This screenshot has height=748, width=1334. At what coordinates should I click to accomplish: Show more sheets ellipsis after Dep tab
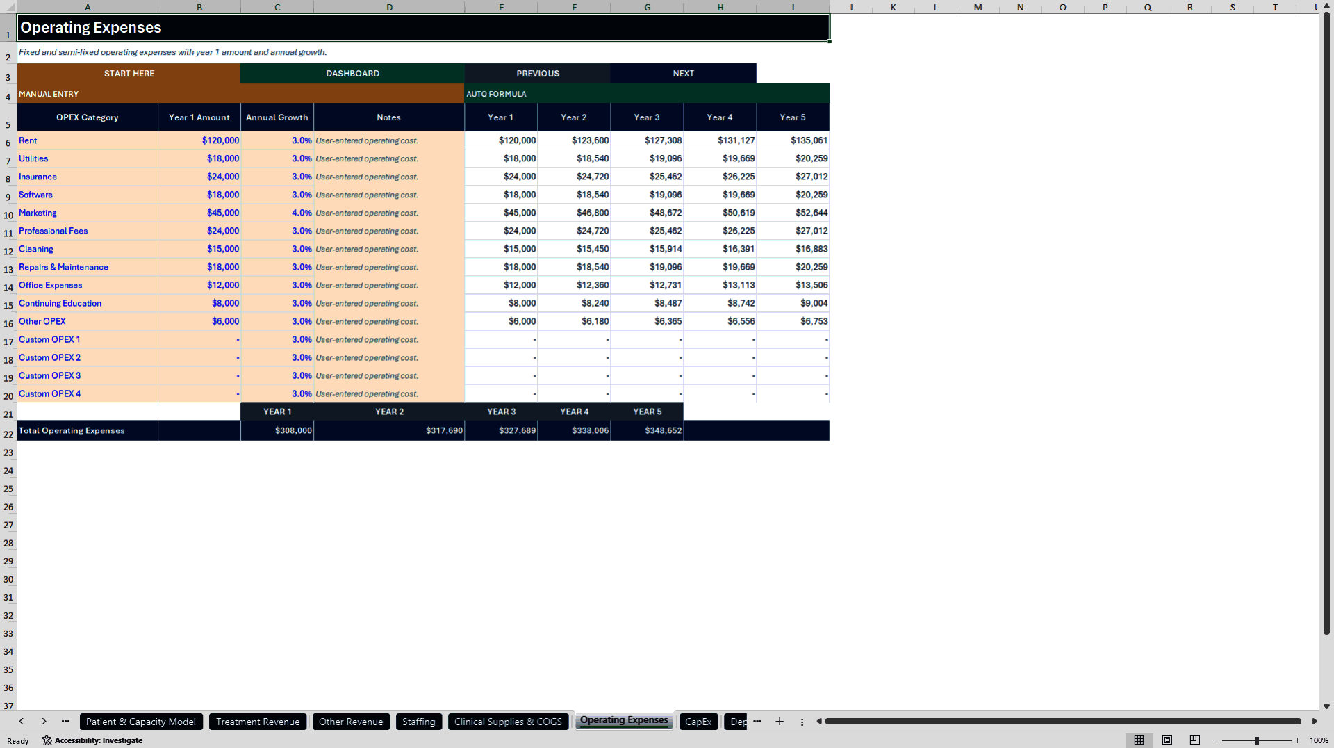pyautogui.click(x=757, y=722)
